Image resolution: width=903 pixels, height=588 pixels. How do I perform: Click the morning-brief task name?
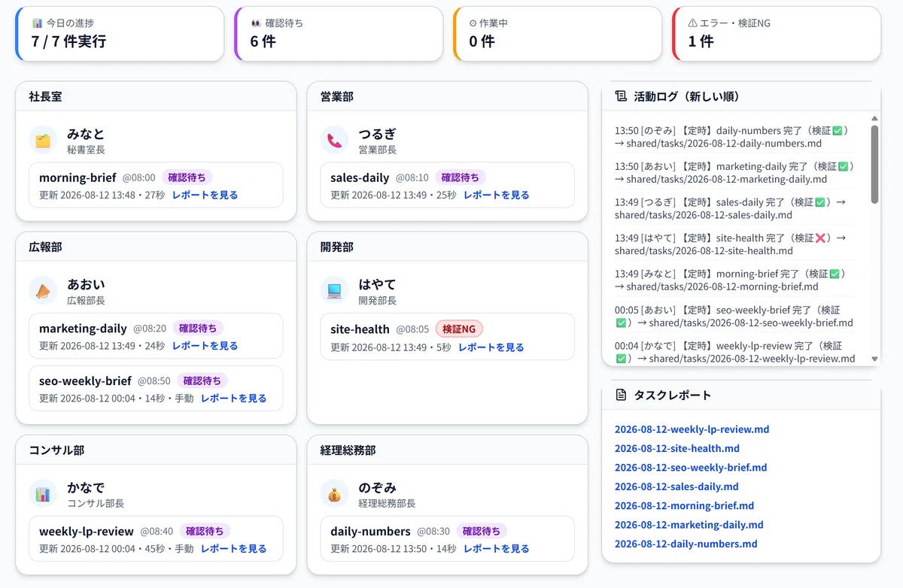click(78, 177)
